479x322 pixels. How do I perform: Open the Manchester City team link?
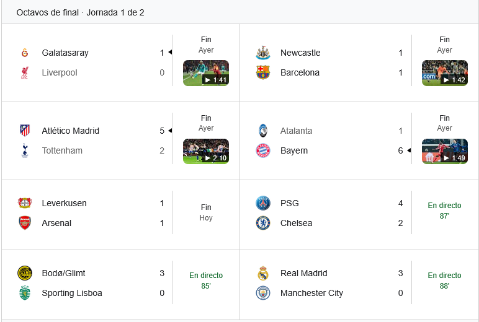tap(311, 293)
